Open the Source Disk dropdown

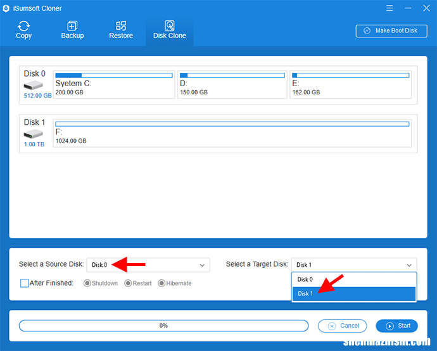pyautogui.click(x=148, y=265)
